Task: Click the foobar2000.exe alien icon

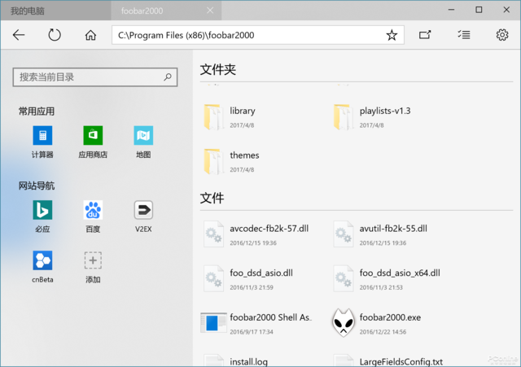Action: pyautogui.click(x=343, y=322)
